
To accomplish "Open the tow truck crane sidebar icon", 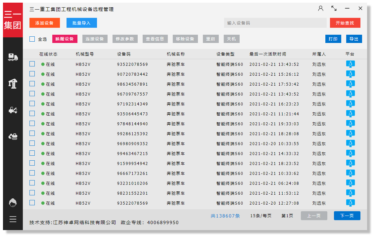I will [13, 110].
